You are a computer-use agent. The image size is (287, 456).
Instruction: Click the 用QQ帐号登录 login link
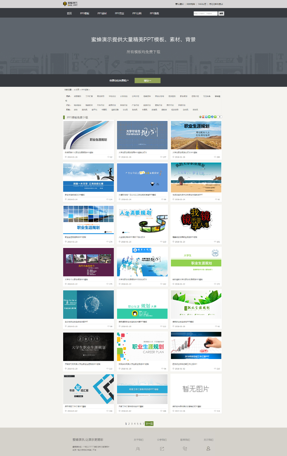click(x=216, y=4)
